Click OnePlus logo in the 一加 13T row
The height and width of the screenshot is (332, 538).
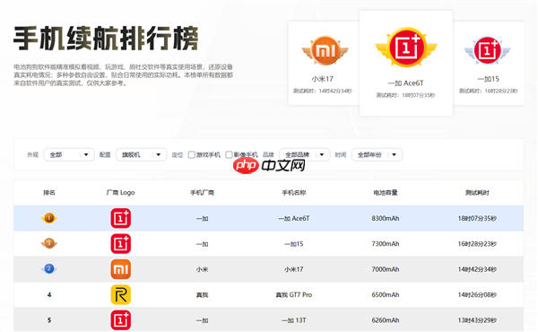point(121,320)
